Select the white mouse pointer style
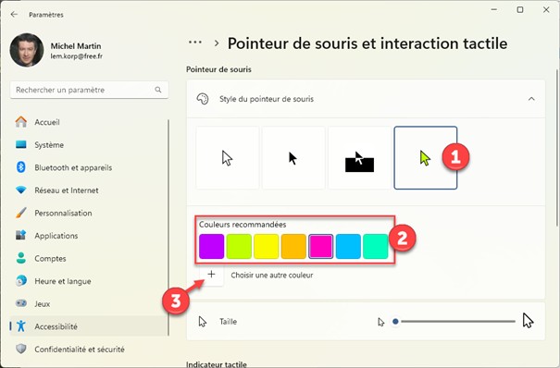 (x=228, y=157)
